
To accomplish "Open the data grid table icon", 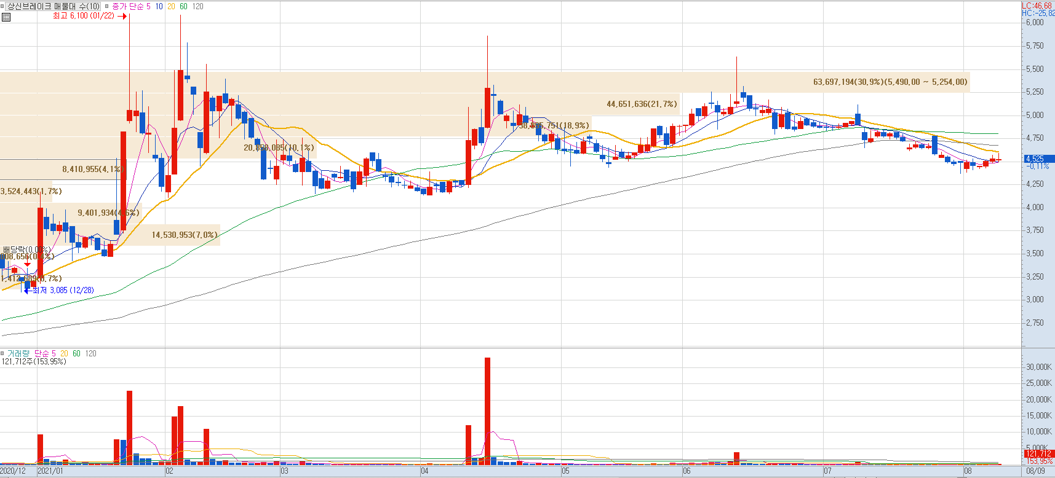I will tap(6, 17).
